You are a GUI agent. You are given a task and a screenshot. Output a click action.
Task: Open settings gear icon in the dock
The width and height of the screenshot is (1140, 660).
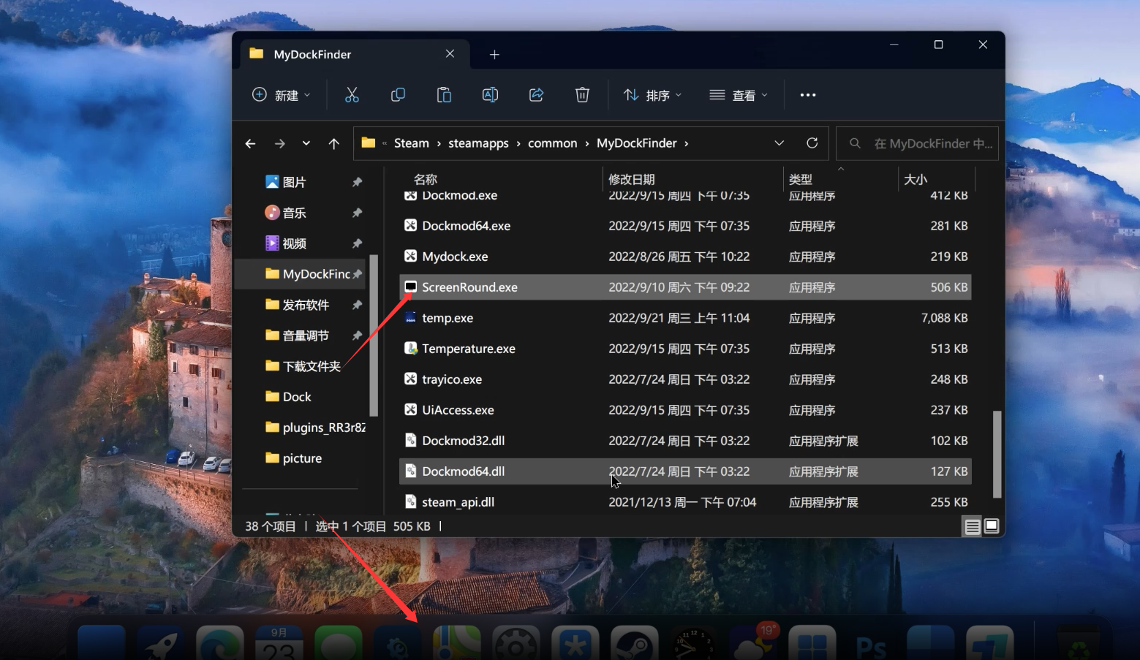[516, 643]
